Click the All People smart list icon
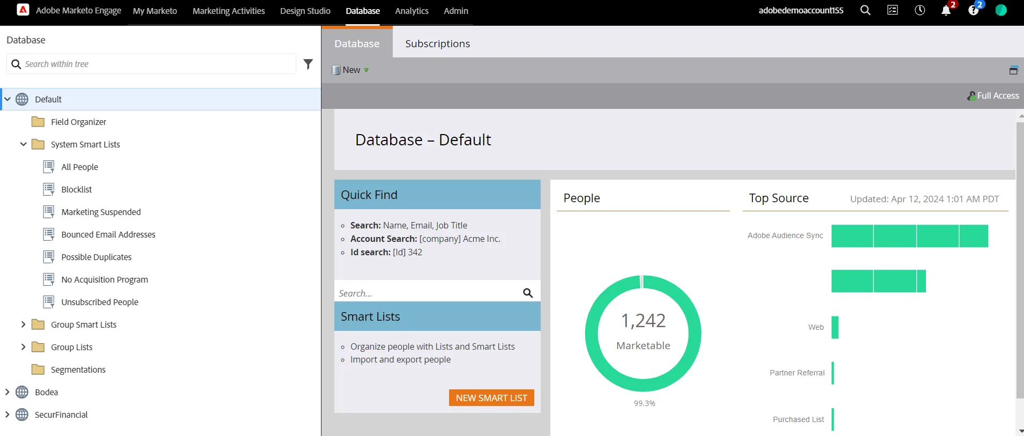 click(x=49, y=167)
